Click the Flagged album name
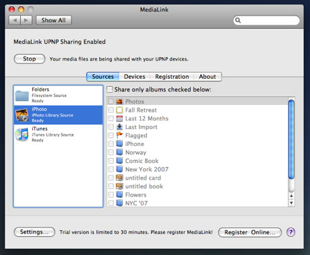This screenshot has width=310, height=255. point(136,136)
